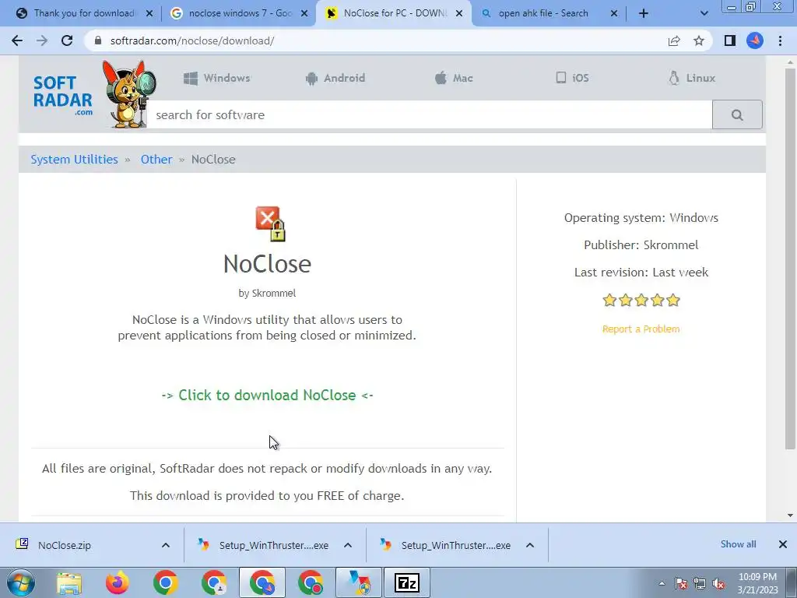The image size is (797, 598).
Task: Open the Chrome profile avatar
Action: pos(755,40)
